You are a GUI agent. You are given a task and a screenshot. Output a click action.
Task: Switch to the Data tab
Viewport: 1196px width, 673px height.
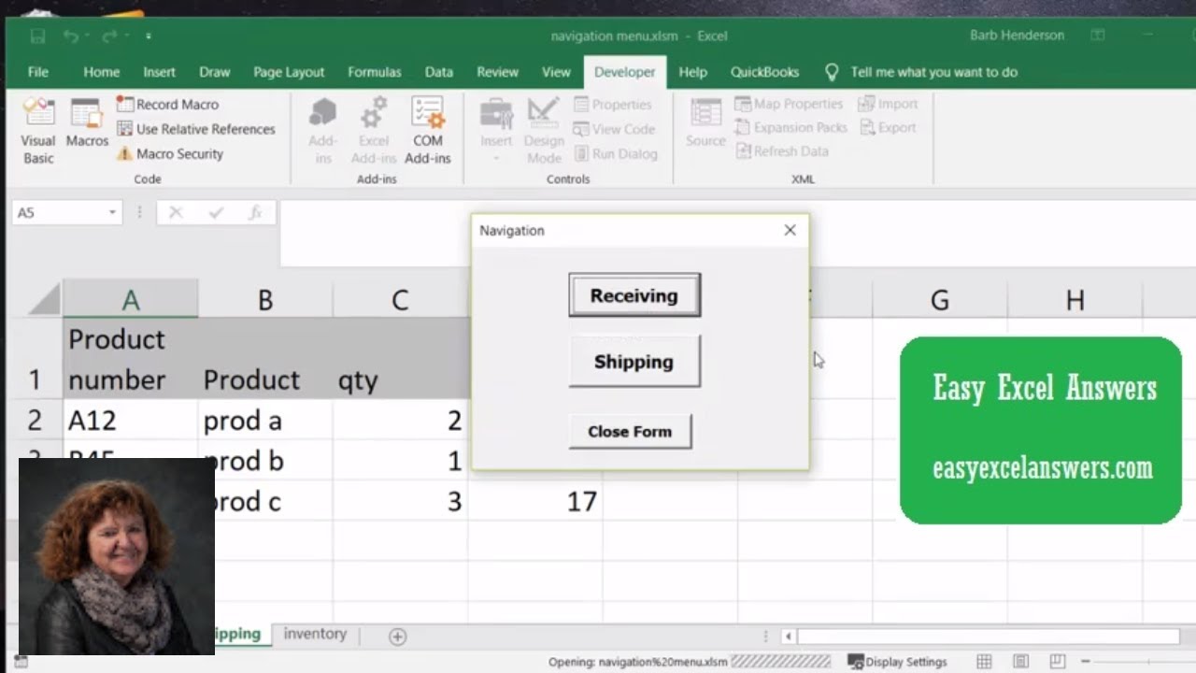(438, 72)
